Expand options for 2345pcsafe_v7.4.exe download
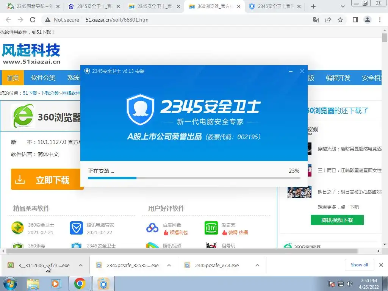 (x=257, y=265)
